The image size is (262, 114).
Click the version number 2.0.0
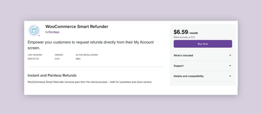57,59
